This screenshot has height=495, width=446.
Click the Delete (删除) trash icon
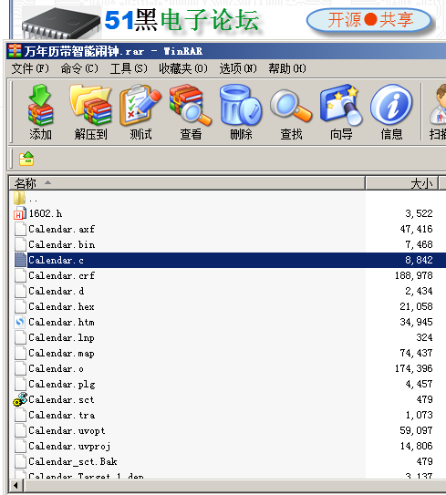pyautogui.click(x=241, y=112)
